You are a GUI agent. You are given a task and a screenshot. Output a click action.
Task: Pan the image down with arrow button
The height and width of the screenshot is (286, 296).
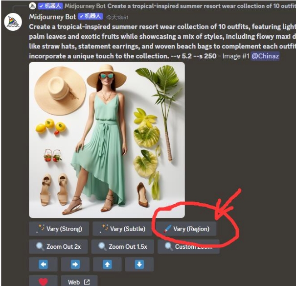click(139, 264)
